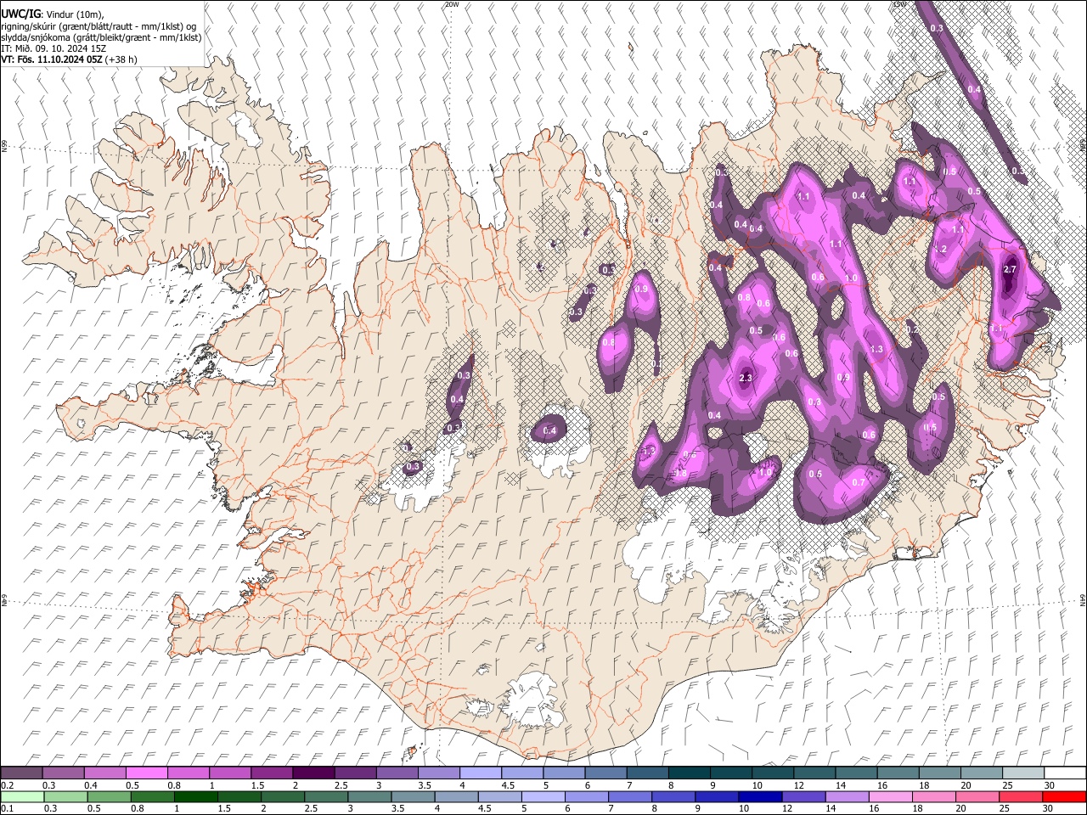This screenshot has width=1087, height=815.
Task: Click the 15W longitude label at the top
Action: [x=898, y=4]
